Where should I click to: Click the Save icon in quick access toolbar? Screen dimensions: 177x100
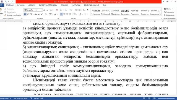[2, 2]
